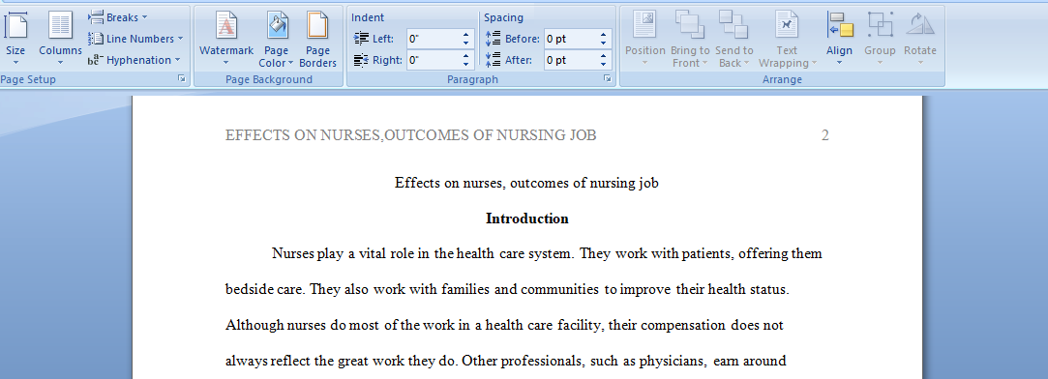Screen dimensions: 1048x379
Task: Open the Text Wrapping options
Action: tap(787, 39)
